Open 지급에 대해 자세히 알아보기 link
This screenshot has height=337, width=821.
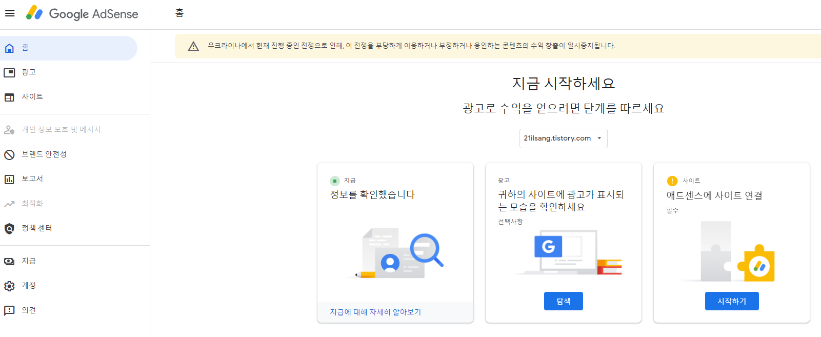pos(375,312)
